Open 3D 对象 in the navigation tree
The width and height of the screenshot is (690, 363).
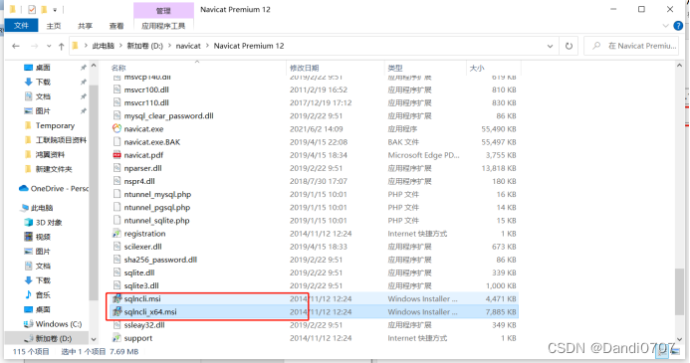click(49, 222)
